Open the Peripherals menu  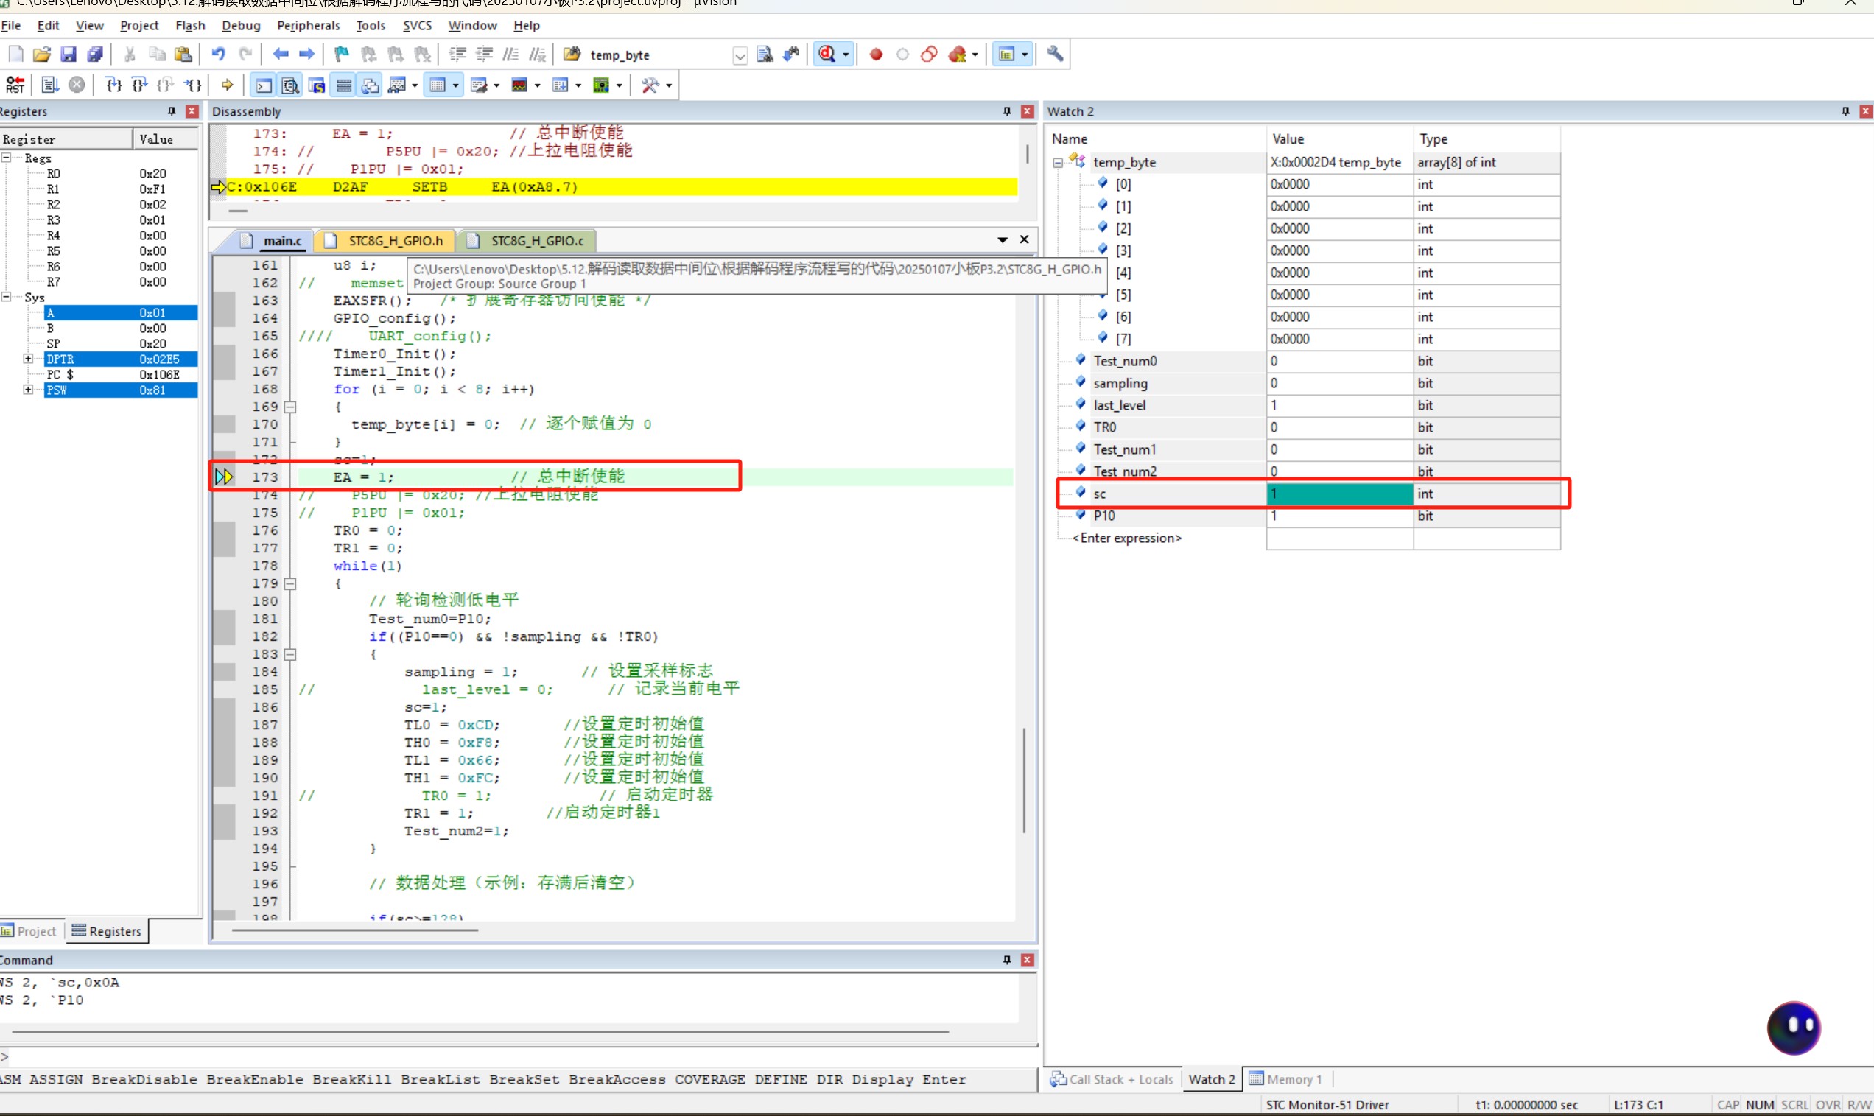click(309, 26)
